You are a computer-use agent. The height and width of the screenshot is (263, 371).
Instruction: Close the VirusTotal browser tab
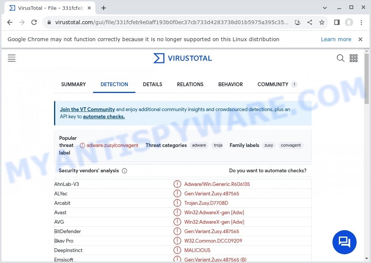click(x=89, y=8)
